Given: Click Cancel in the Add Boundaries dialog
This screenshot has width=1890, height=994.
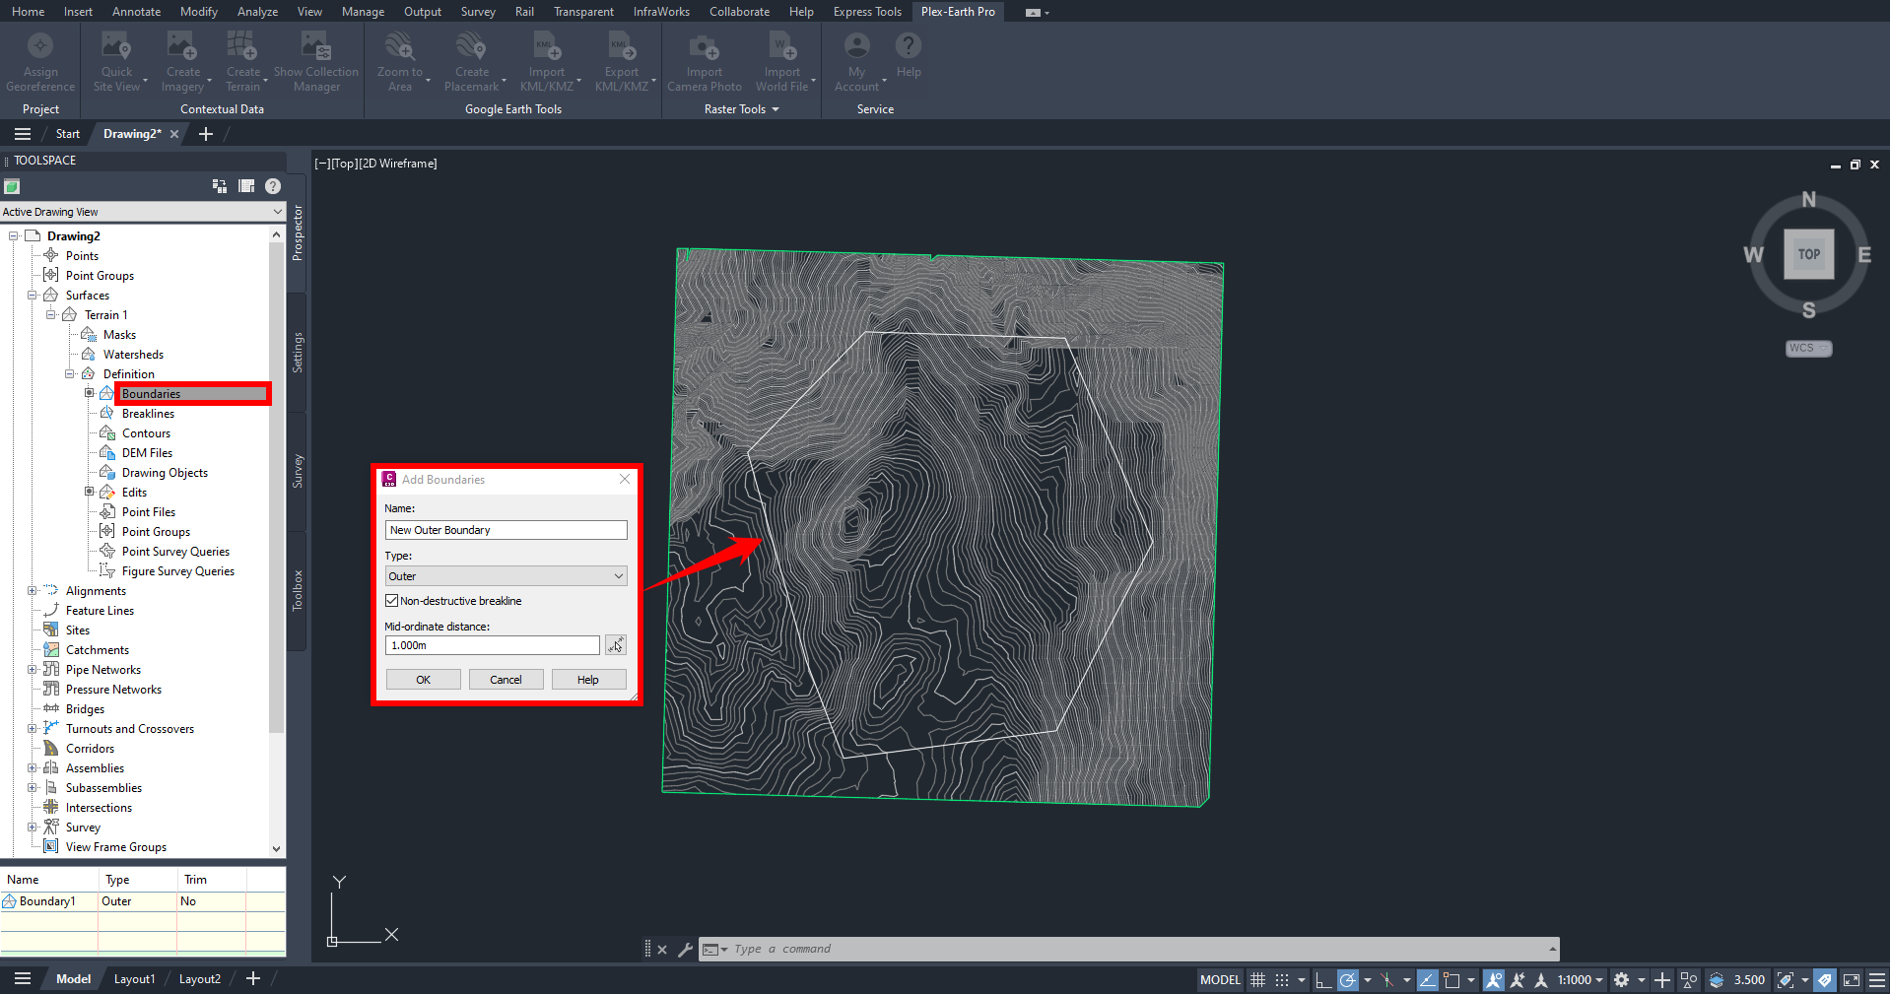Looking at the screenshot, I should pos(506,680).
